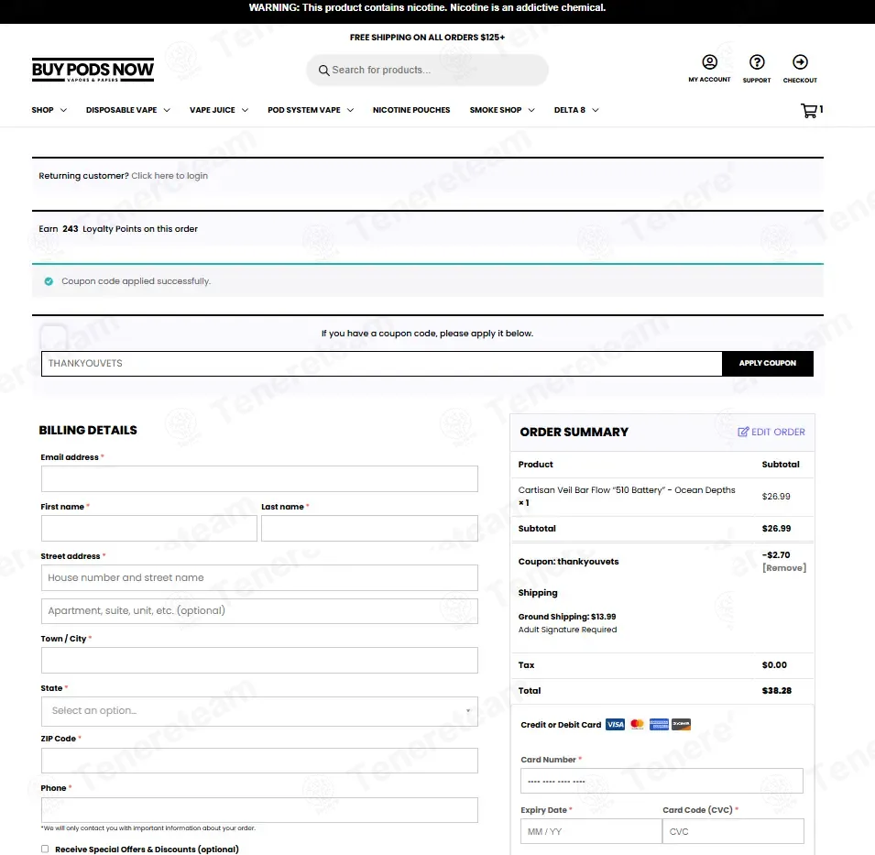Open the Pod System Vape menu label
Viewport: 875px width, 855px height.
point(303,110)
